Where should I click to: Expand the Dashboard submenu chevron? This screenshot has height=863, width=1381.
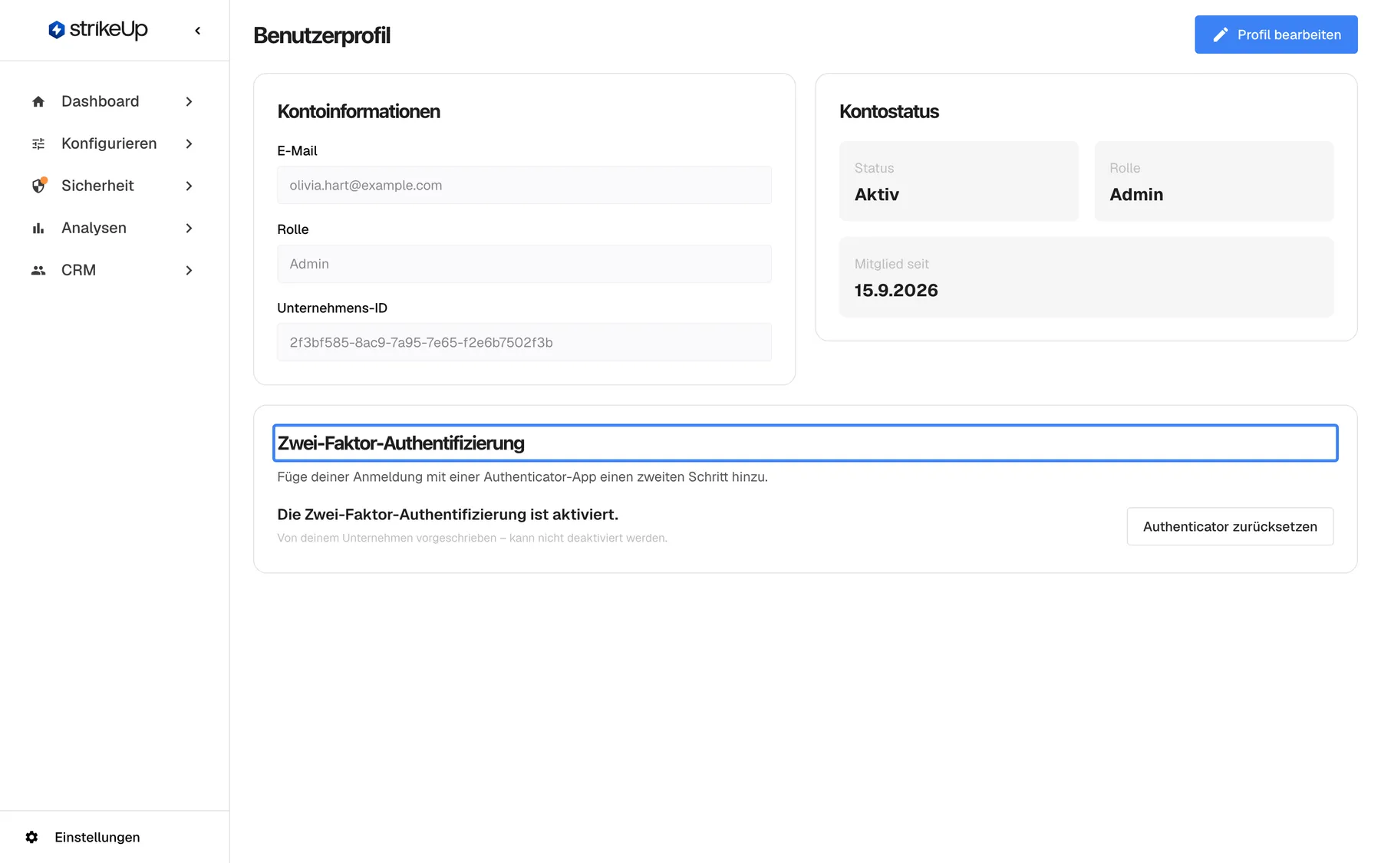point(189,101)
